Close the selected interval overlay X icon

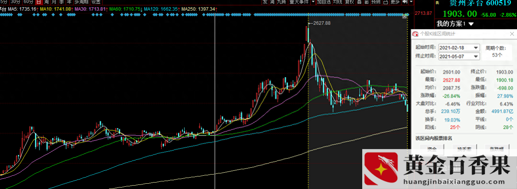405,16
